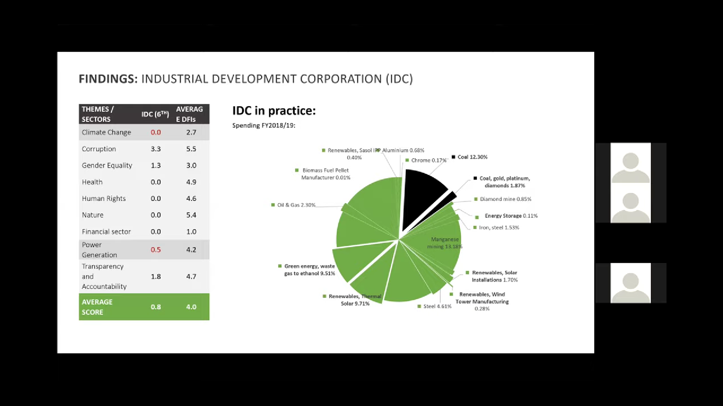The image size is (723, 406).
Task: Click the Green energy waste gas legend marker
Action: click(x=280, y=266)
